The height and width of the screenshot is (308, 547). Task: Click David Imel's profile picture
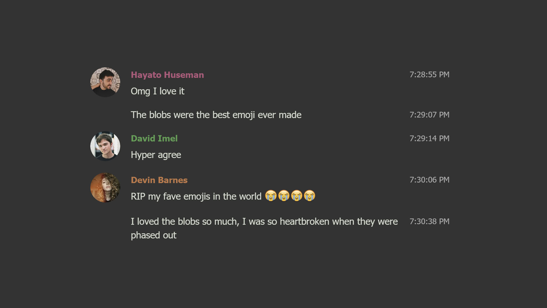tap(105, 146)
